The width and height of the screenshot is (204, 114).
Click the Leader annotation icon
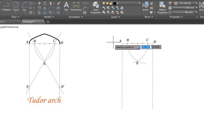coord(84,8)
